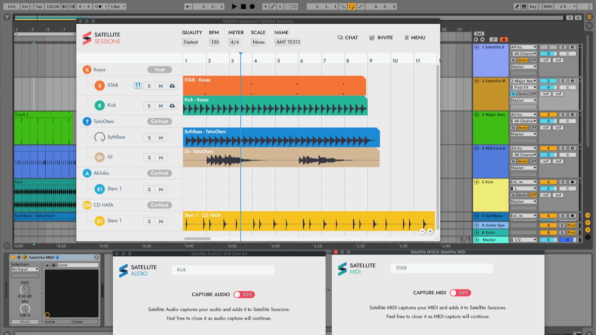Screen dimensions: 596x335
Task: Open INVITE in Satellite Sessions
Action: (x=381, y=38)
